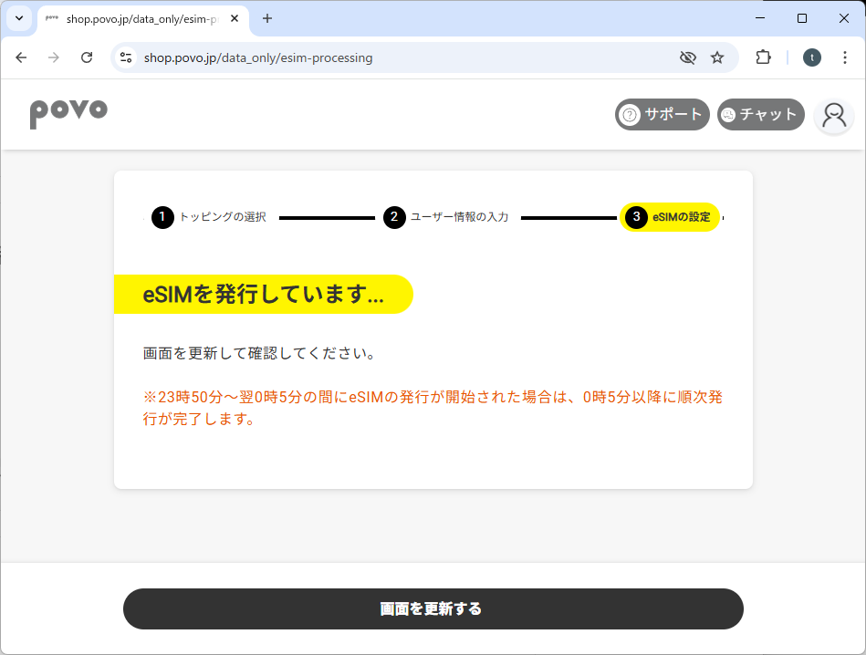The height and width of the screenshot is (655, 866).
Task: Close the browser window
Action: coord(844,18)
